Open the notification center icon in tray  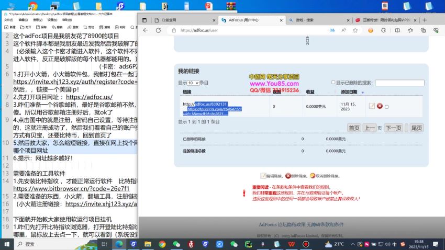(x=436, y=244)
